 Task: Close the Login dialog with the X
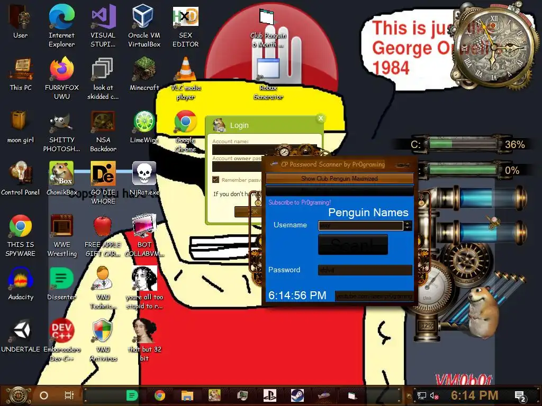(x=321, y=118)
